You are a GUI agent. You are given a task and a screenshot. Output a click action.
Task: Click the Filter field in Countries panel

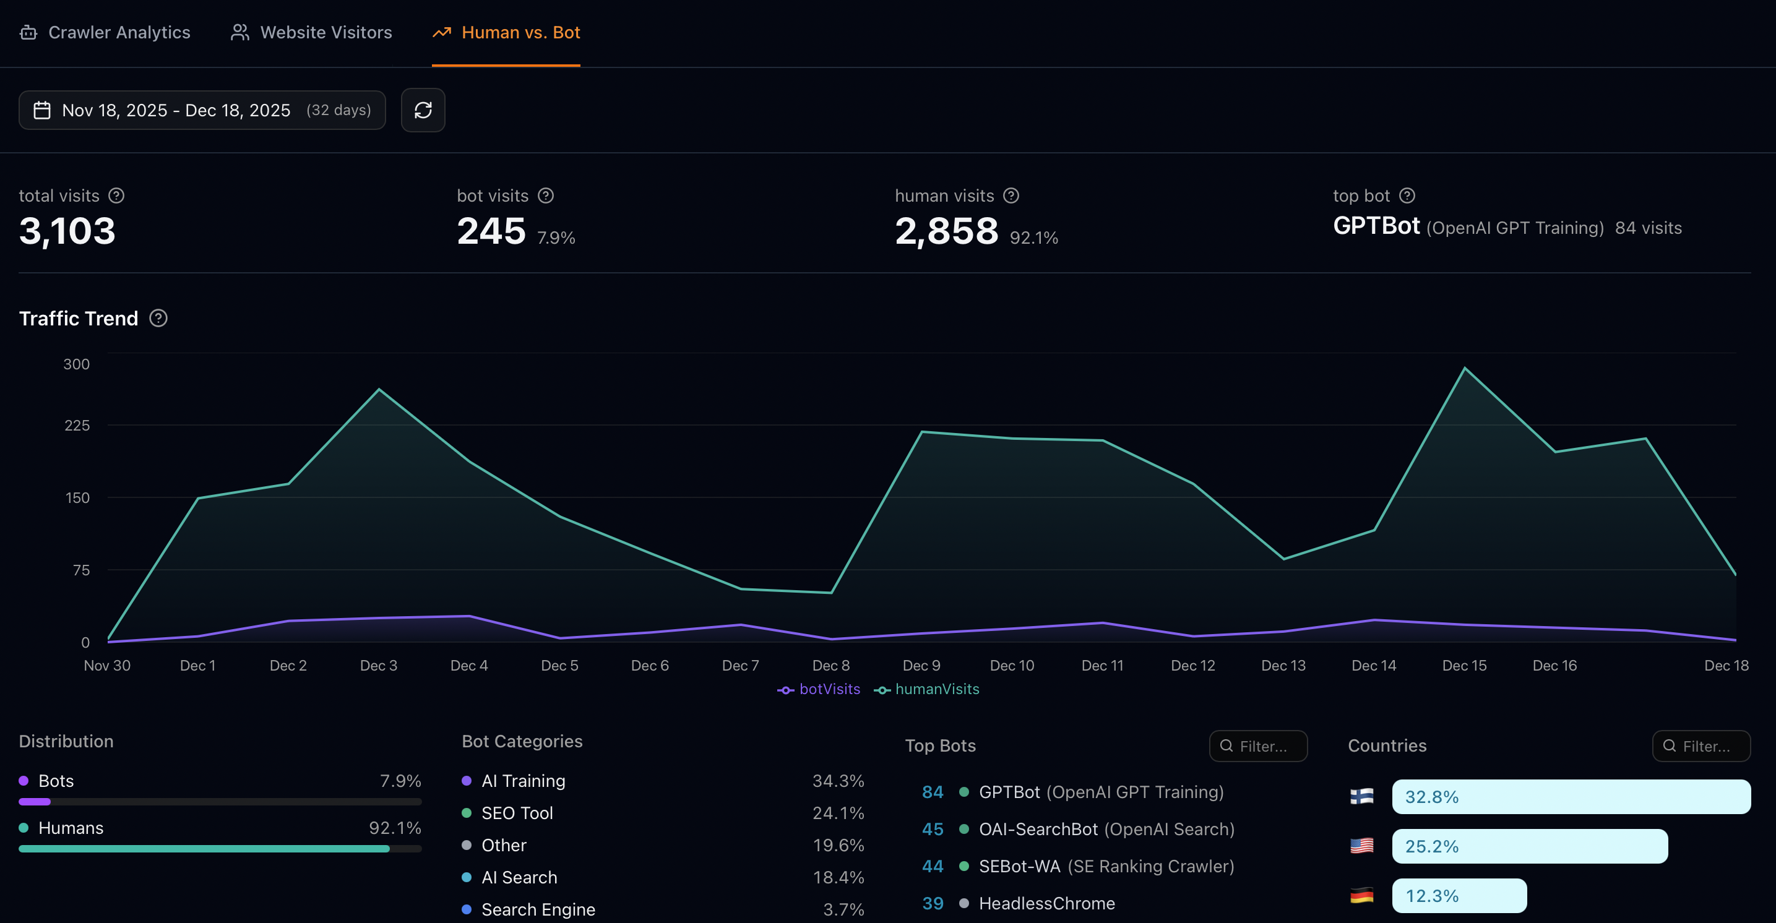coord(1701,747)
